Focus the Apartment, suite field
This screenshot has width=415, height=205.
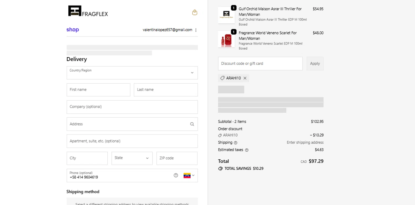click(132, 141)
